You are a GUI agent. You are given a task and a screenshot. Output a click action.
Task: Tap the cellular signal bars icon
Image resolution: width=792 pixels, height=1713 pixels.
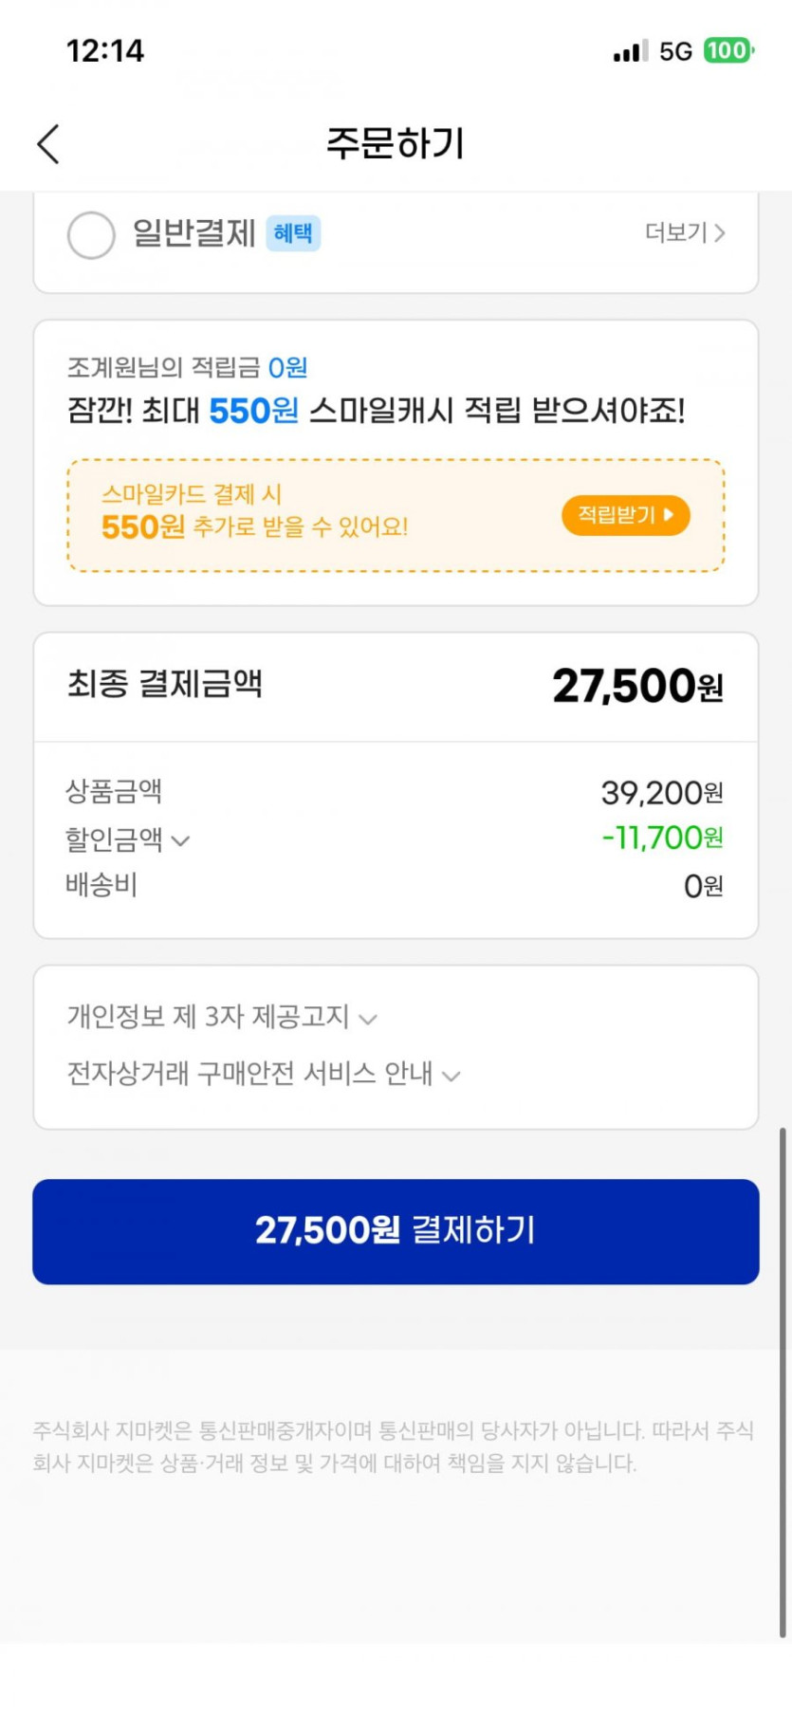pos(630,51)
